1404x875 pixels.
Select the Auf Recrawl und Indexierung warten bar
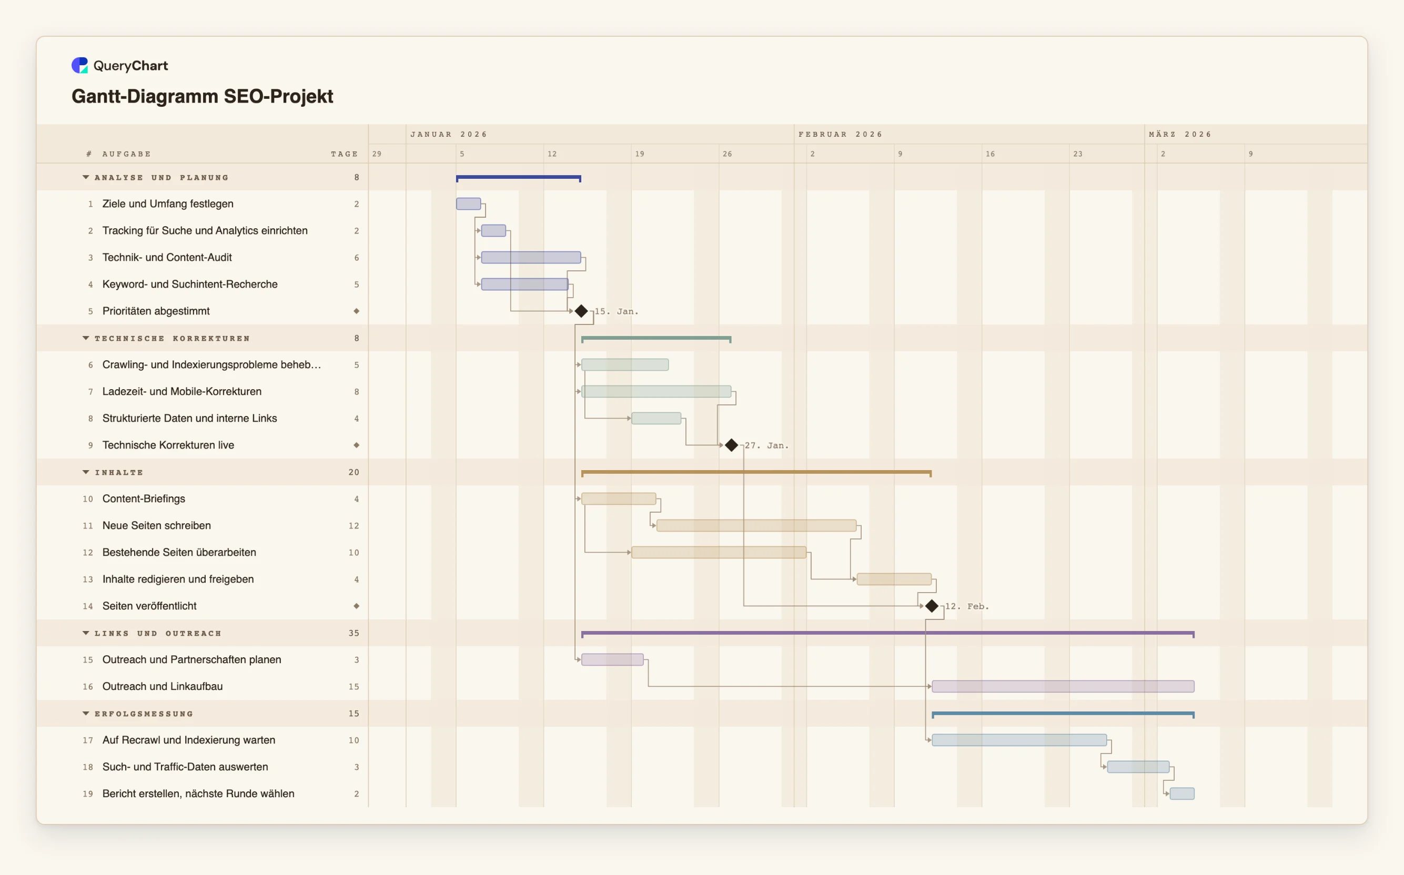point(1019,740)
